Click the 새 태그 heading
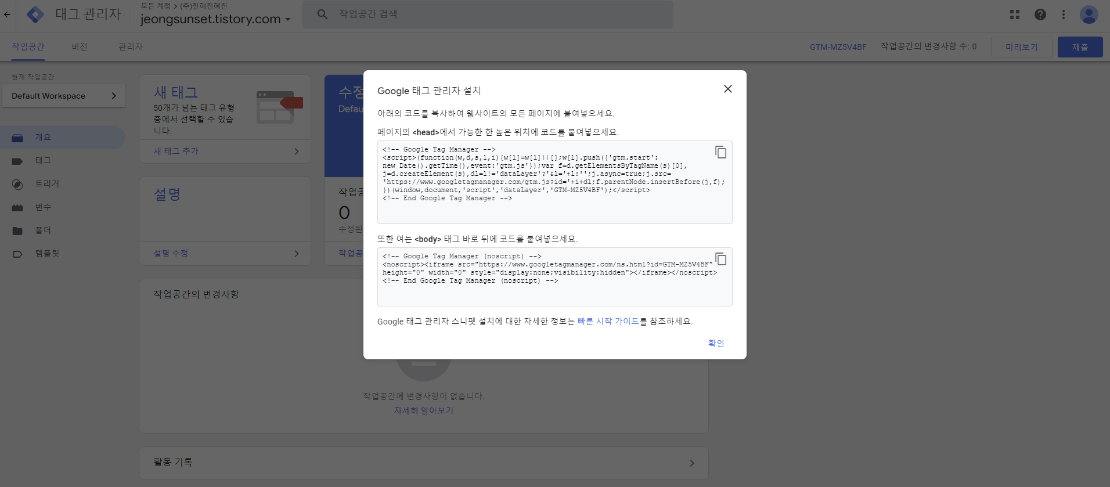1110x487 pixels. [176, 92]
